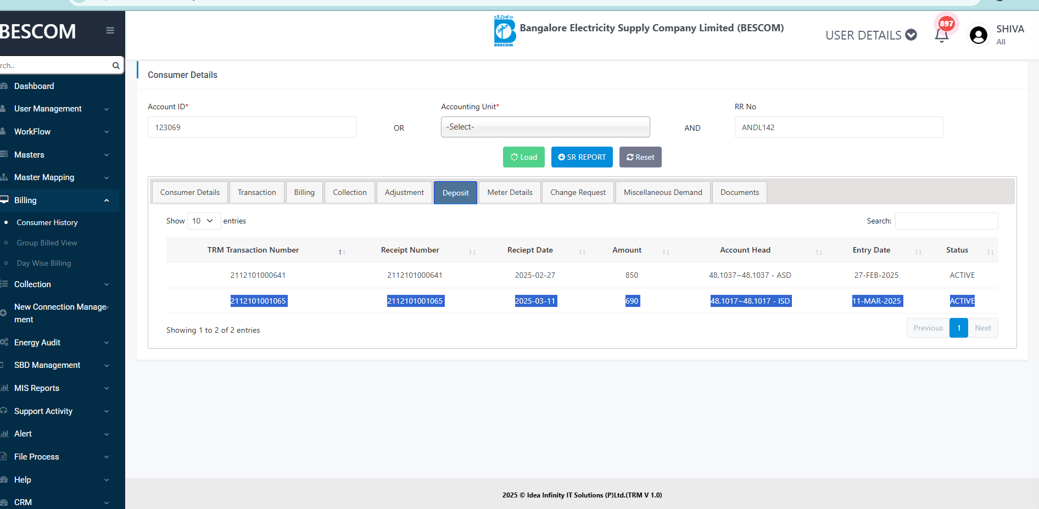Sort table by Receipt Number column arrows

pyautogui.click(x=472, y=252)
